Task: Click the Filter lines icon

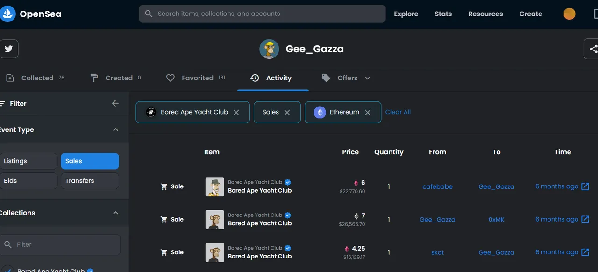Action: pos(2,103)
